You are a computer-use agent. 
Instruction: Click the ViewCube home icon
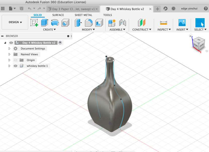point(191,35)
